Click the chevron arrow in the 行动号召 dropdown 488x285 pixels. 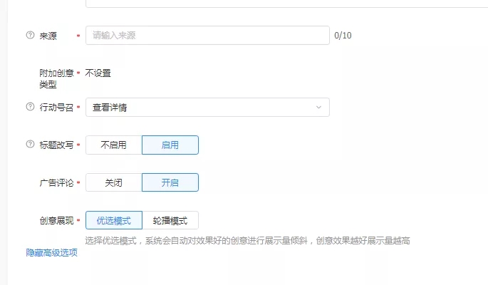tap(318, 107)
